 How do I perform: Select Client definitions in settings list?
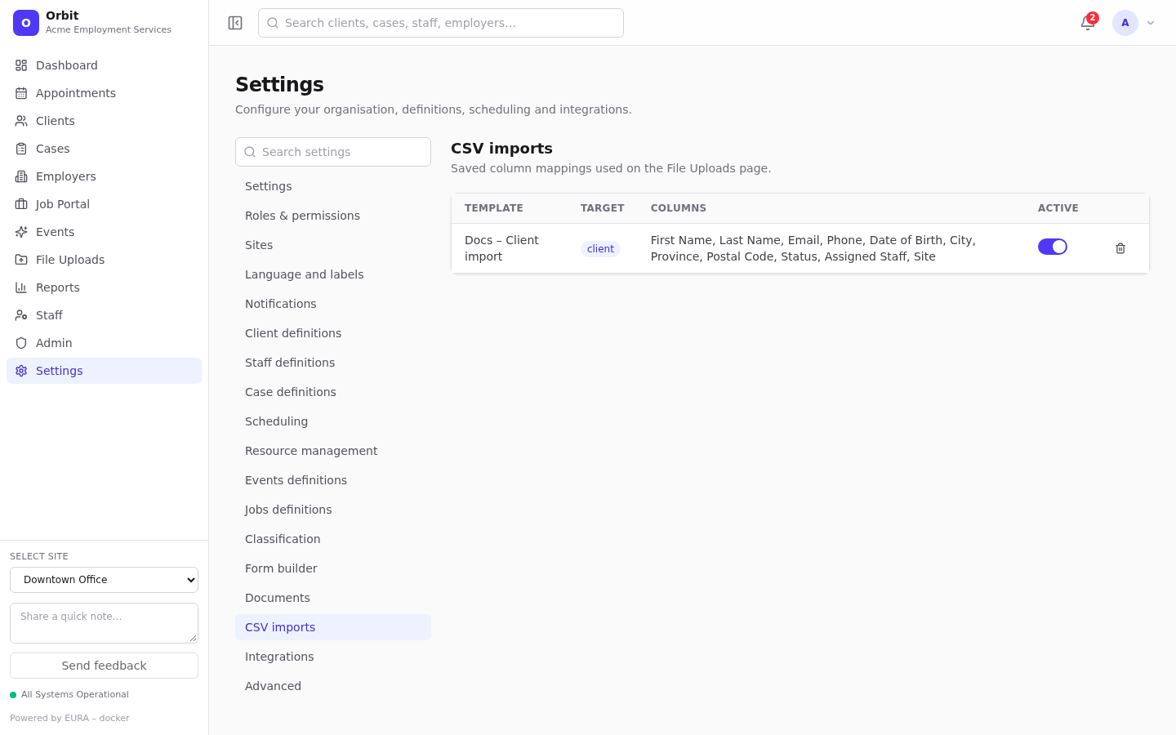[x=333, y=333]
